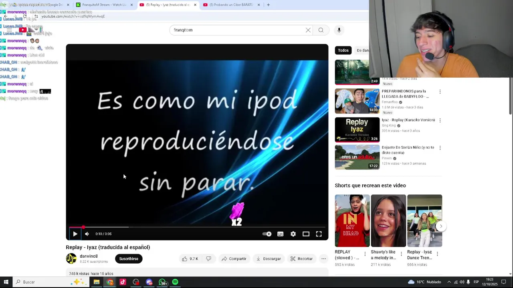Select the Todos filter chip
This screenshot has width=513, height=288.
(x=343, y=50)
